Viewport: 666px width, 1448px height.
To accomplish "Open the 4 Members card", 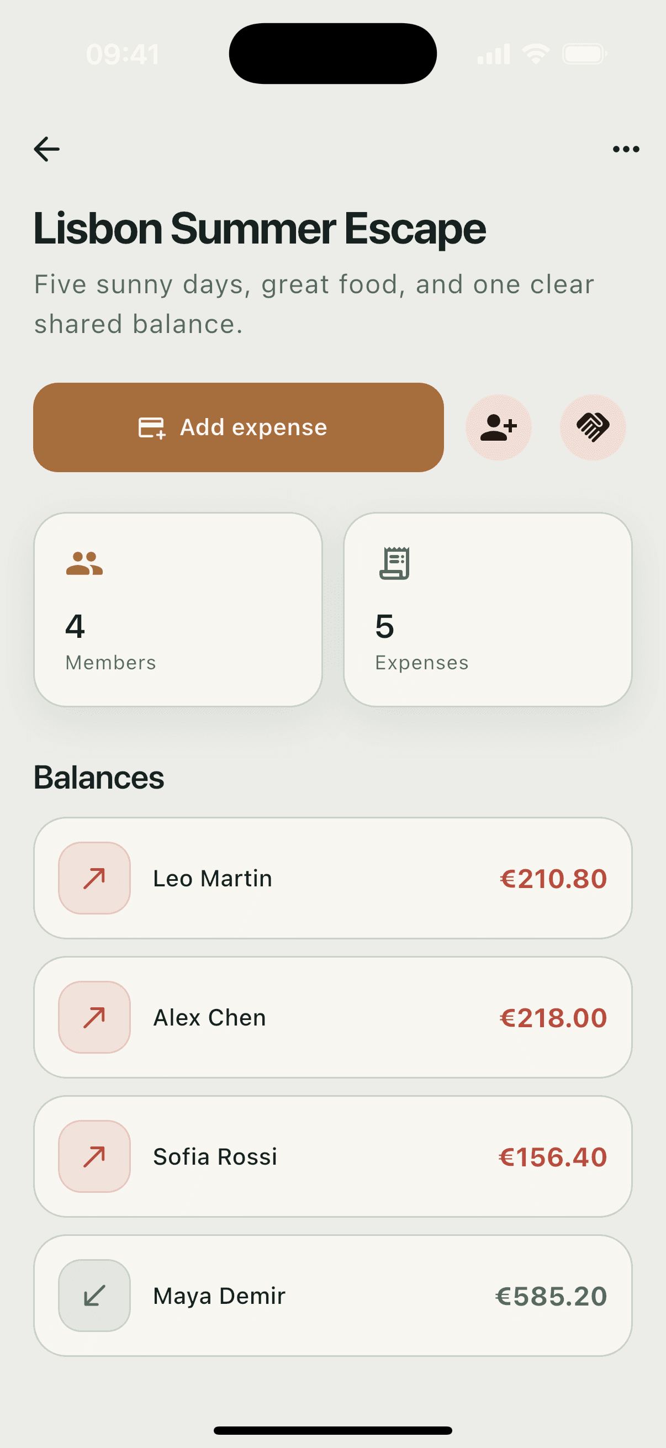I will (x=178, y=609).
